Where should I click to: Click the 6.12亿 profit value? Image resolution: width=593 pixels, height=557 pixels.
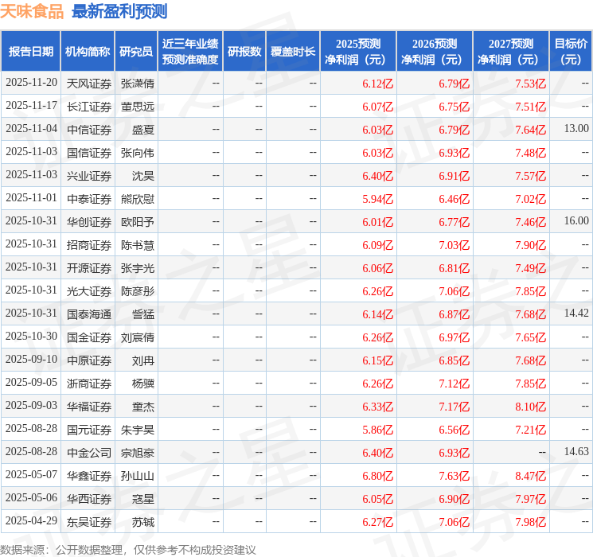pos(378,84)
